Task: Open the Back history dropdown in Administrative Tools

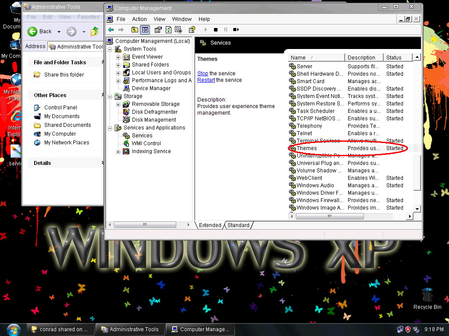Action: (x=59, y=31)
